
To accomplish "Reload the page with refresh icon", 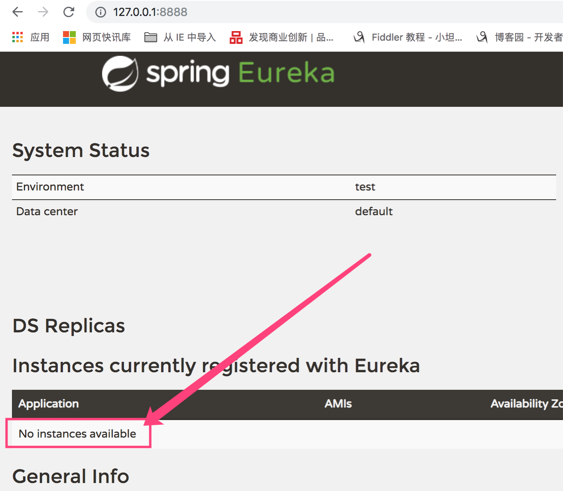I will [69, 12].
